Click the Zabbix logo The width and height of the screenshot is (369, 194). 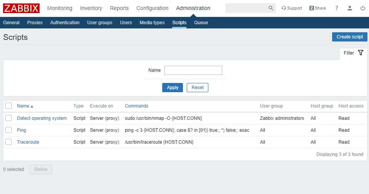(x=22, y=8)
